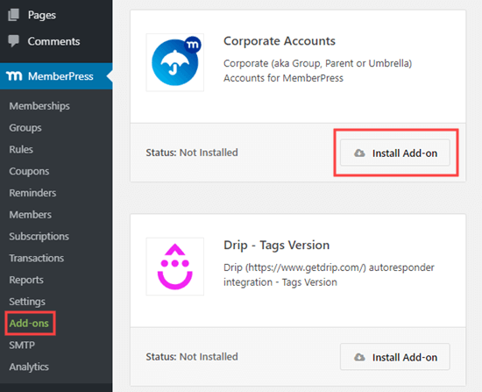Install the Corporate Accounts add-on
The width and height of the screenshot is (482, 392).
point(395,153)
